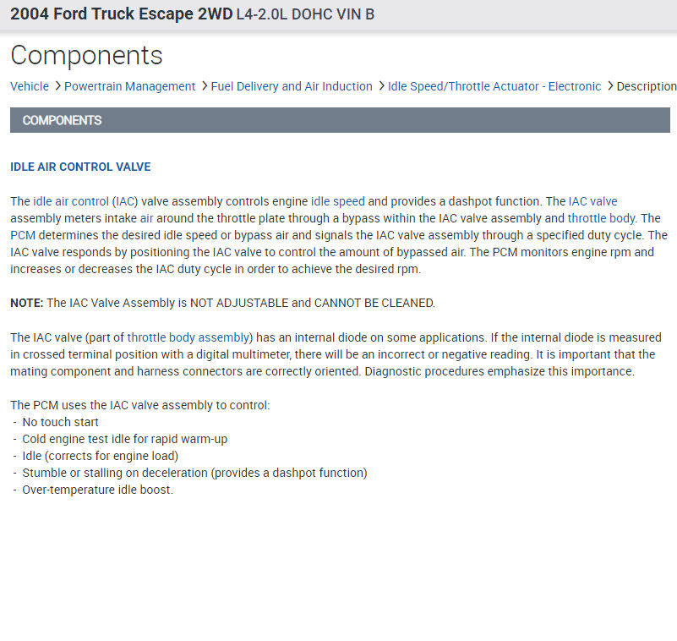Open Idle Speed/Throttle Actuator - Electronic breadcrumb

[x=494, y=86]
